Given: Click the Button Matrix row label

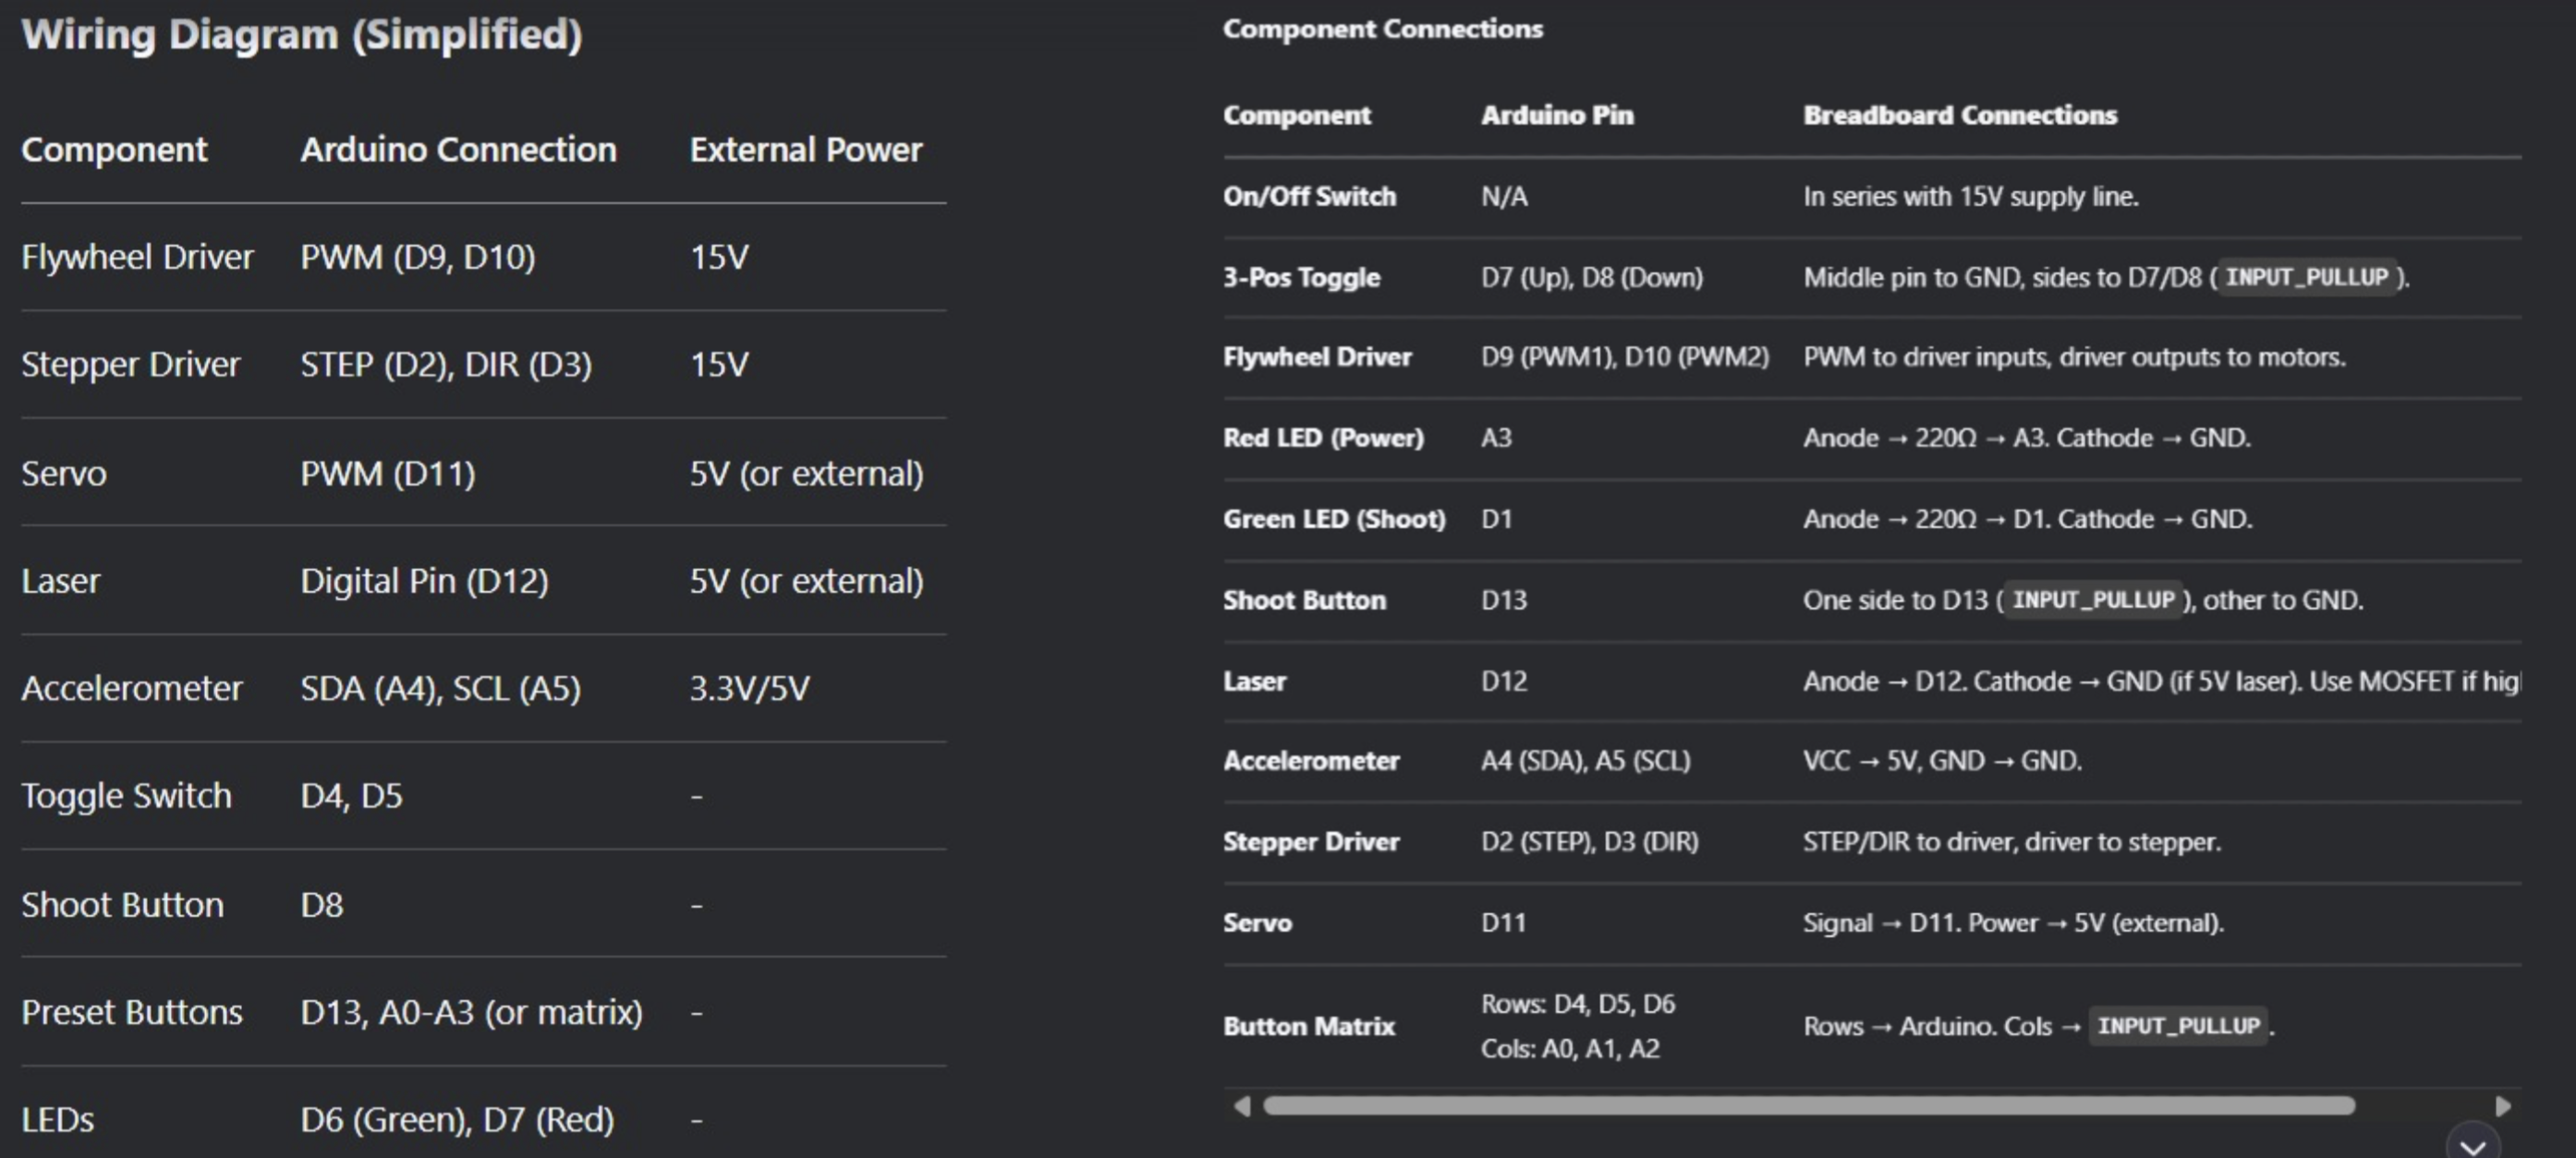Looking at the screenshot, I should [x=1308, y=1026].
